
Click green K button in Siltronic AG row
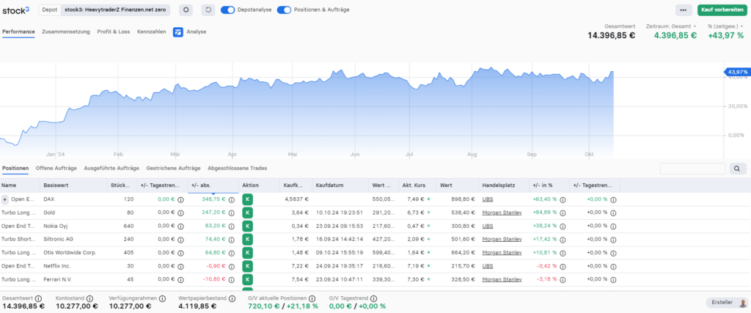coord(248,239)
